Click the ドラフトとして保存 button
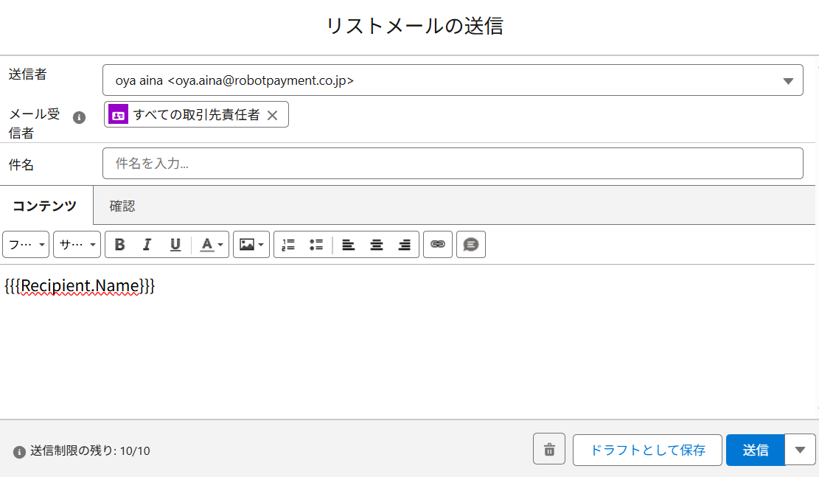Screen dimensions: 819x477 [x=647, y=450]
